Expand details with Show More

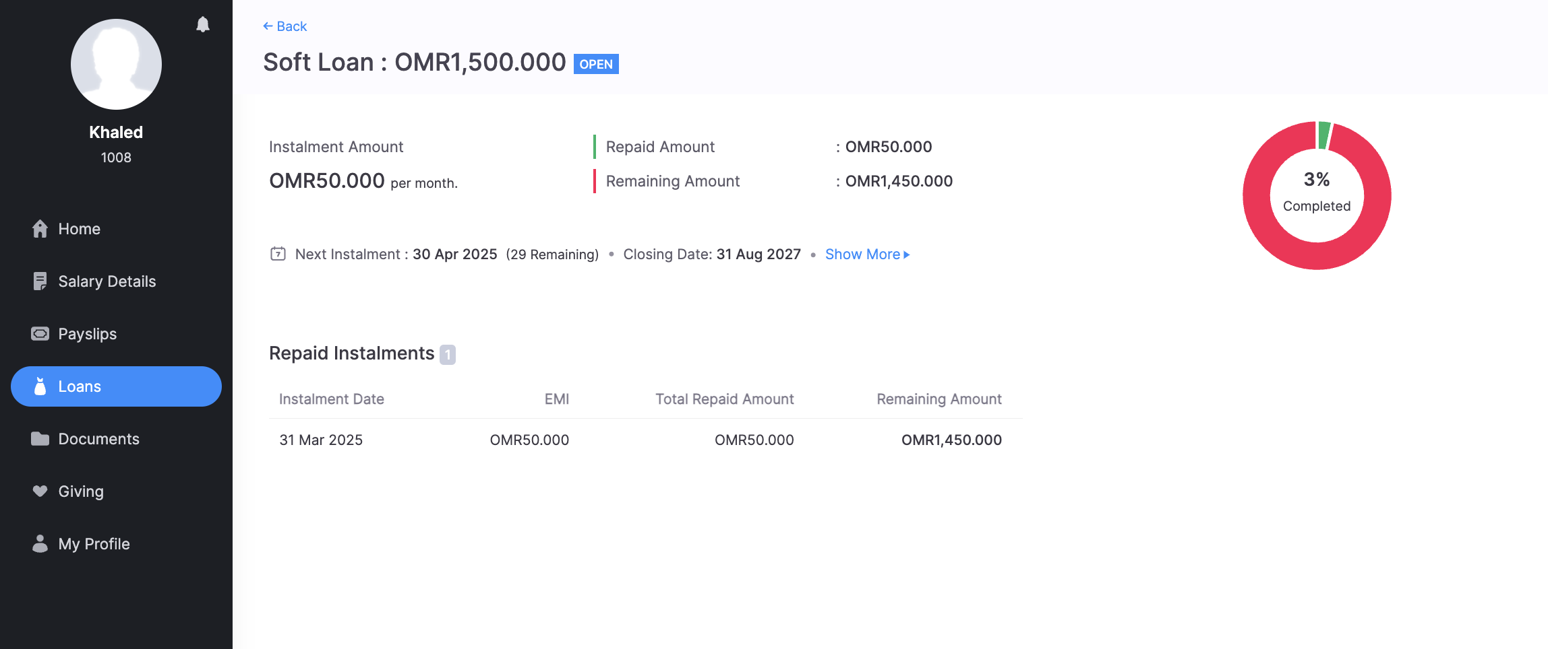(x=867, y=254)
